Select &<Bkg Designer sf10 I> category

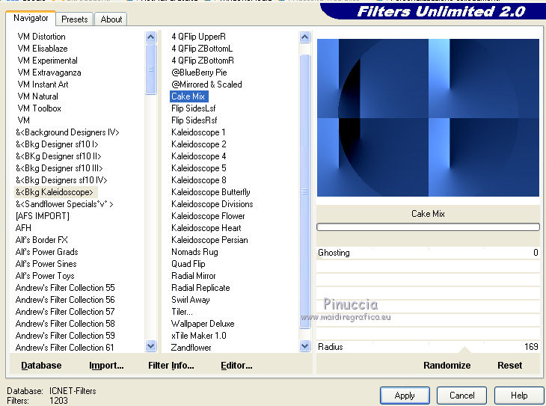point(57,144)
